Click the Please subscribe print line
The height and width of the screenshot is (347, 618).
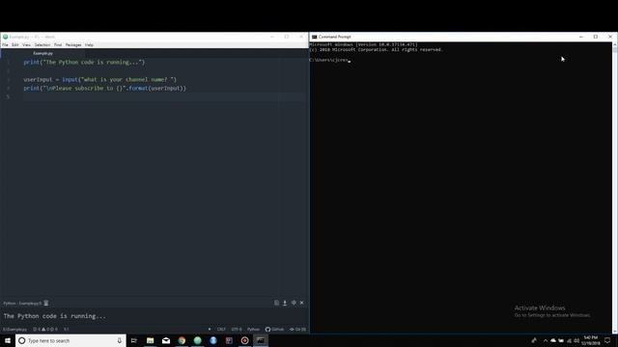point(104,88)
